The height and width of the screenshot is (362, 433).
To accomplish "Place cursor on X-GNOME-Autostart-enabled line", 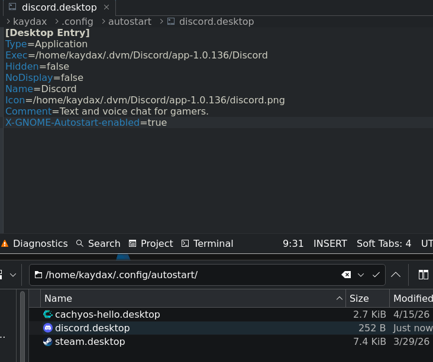I will click(x=86, y=122).
